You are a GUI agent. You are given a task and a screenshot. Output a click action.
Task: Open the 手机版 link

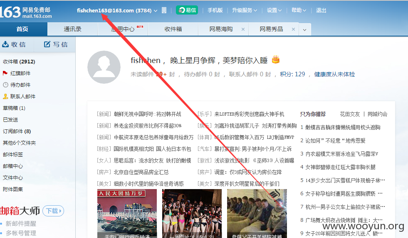point(215,10)
